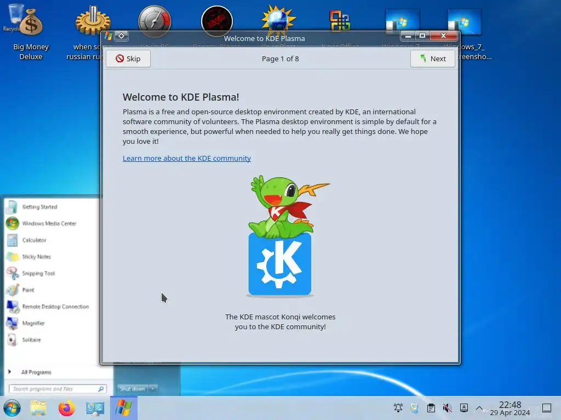Select the colorful Office squares desktop icon

pos(340,21)
